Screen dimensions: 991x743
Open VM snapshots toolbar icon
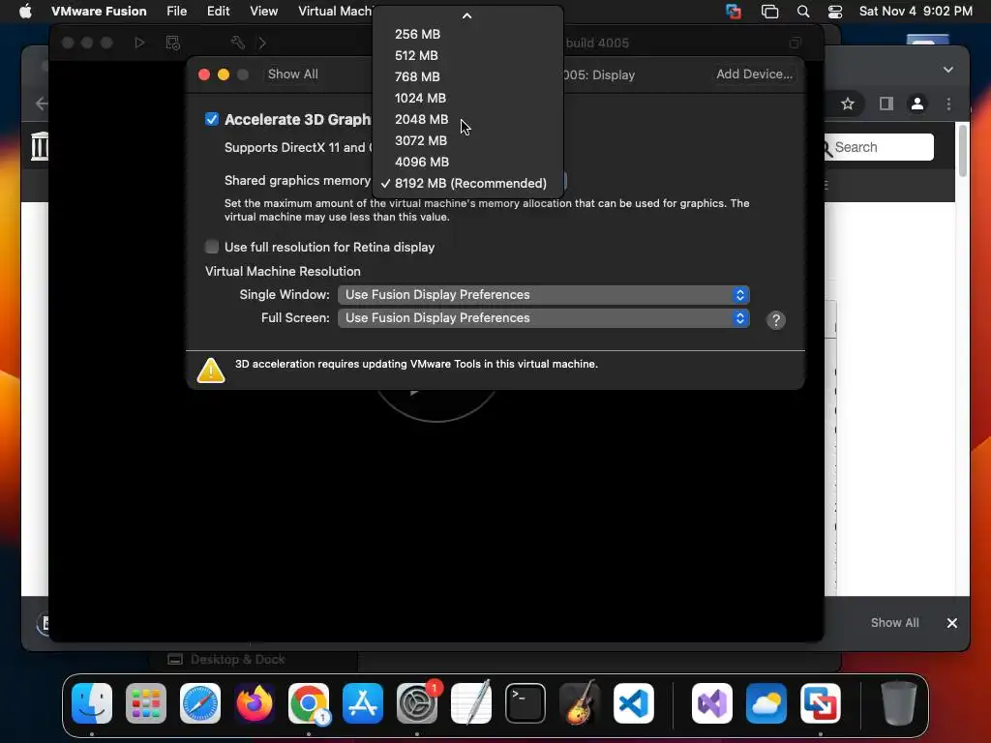point(172,43)
